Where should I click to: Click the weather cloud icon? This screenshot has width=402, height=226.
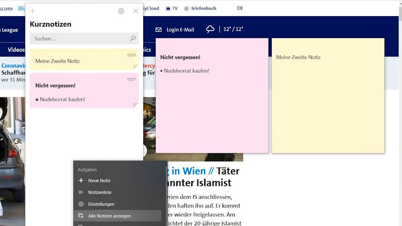pyautogui.click(x=210, y=29)
